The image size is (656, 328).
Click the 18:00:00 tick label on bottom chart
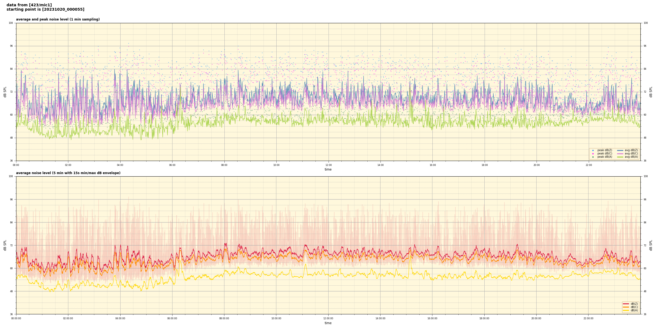[484, 318]
